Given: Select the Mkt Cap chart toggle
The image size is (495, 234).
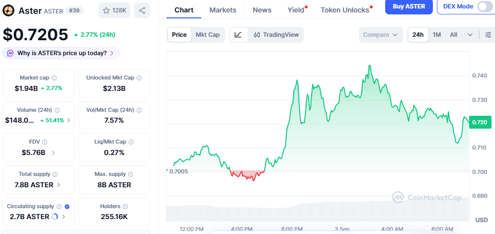Looking at the screenshot, I should [208, 35].
